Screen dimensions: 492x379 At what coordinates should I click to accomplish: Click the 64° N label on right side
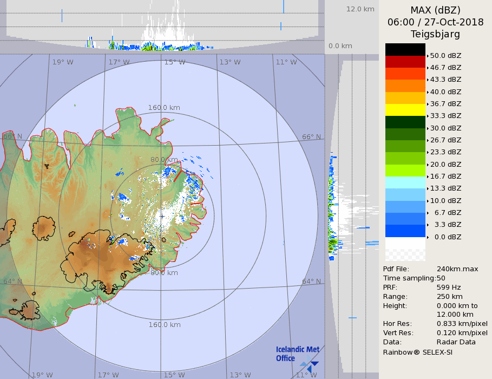[x=311, y=282]
